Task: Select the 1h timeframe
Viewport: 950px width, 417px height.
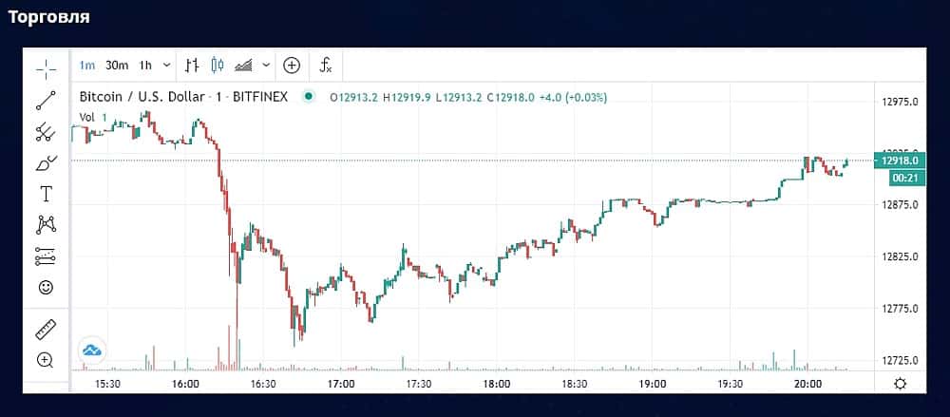Action: point(145,66)
